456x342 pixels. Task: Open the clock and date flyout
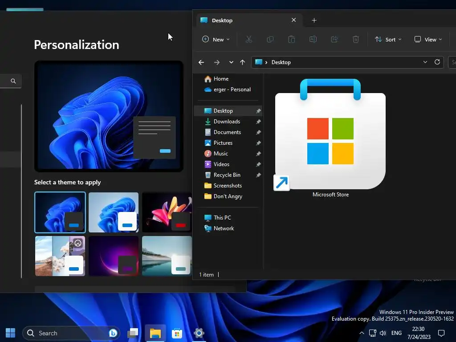(x=419, y=333)
